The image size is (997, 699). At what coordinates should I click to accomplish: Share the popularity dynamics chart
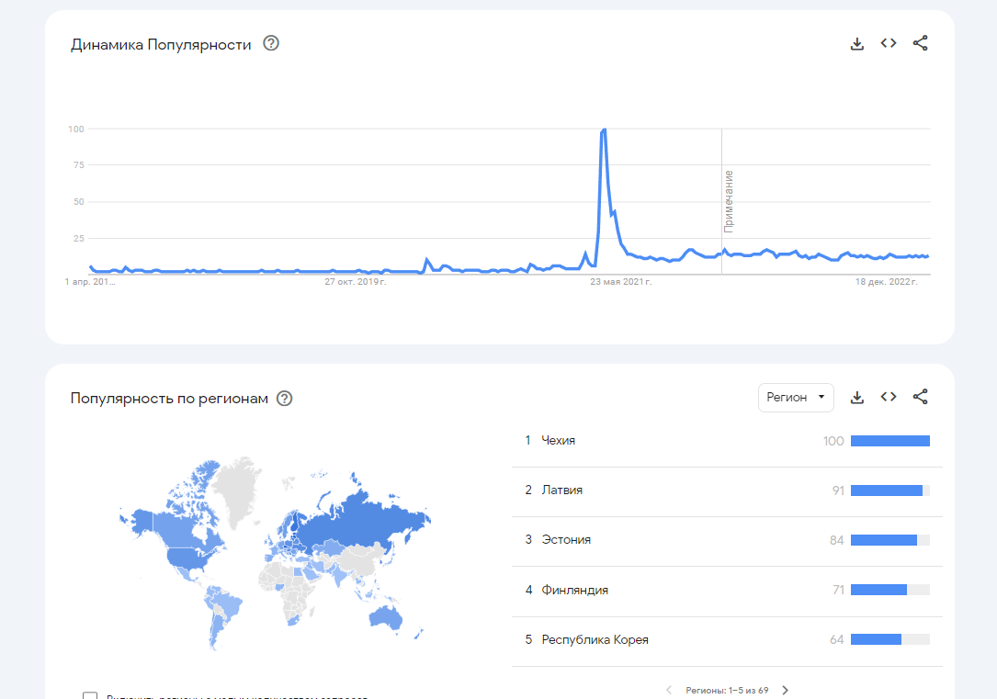pos(920,43)
